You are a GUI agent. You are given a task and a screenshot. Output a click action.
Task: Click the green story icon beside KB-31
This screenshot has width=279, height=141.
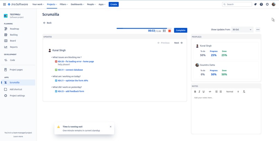[x=56, y=70]
